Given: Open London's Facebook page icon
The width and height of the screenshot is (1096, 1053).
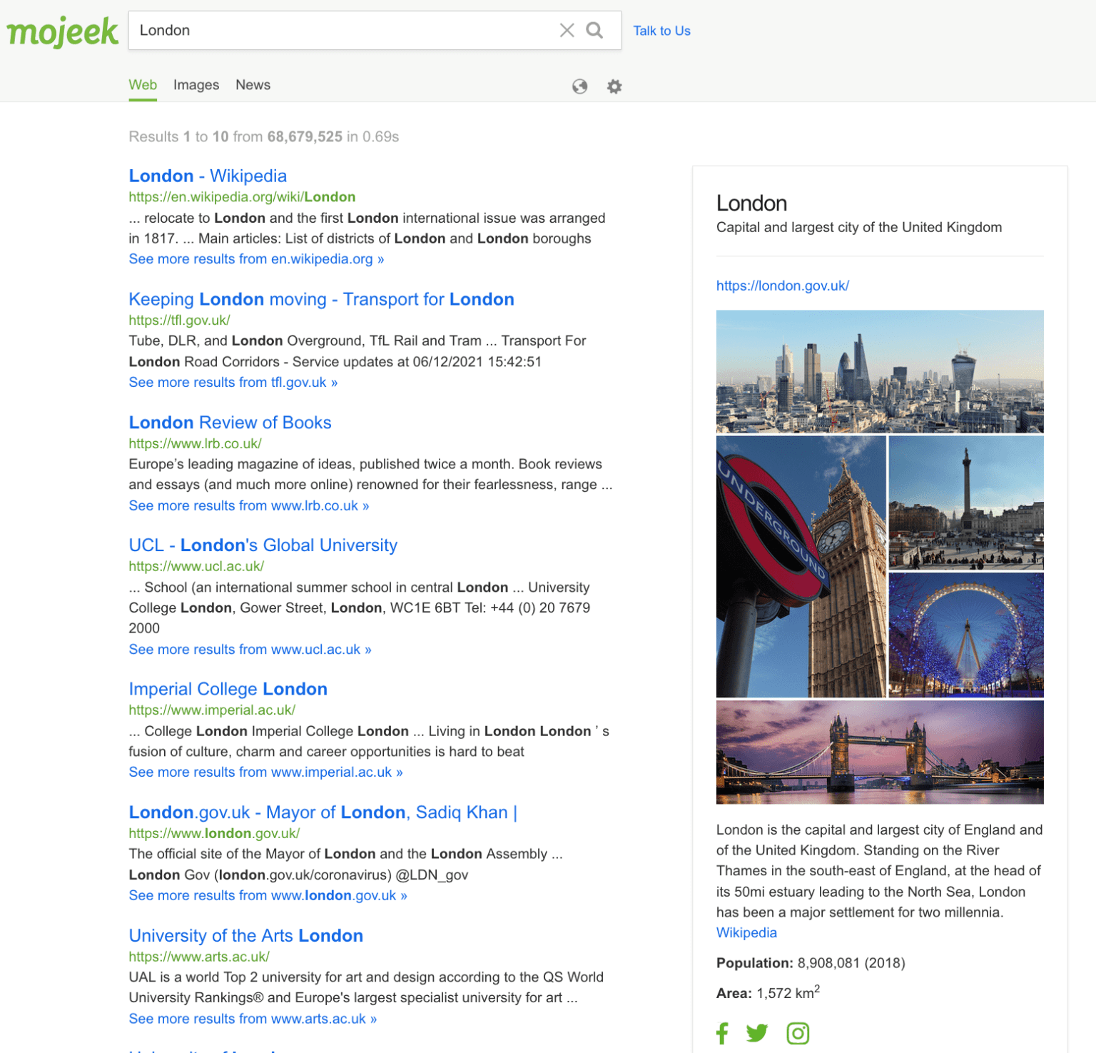Looking at the screenshot, I should pyautogui.click(x=722, y=1032).
